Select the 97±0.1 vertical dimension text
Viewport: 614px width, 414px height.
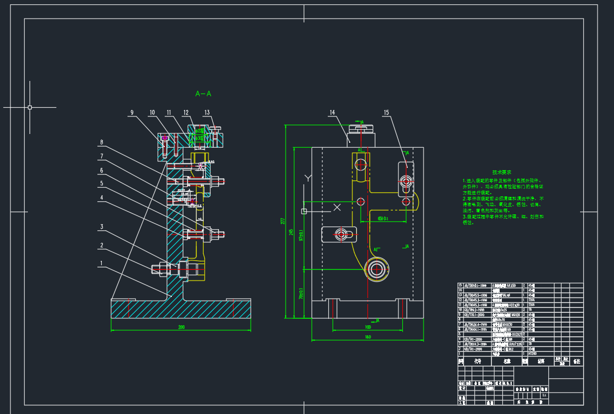pos(301,235)
